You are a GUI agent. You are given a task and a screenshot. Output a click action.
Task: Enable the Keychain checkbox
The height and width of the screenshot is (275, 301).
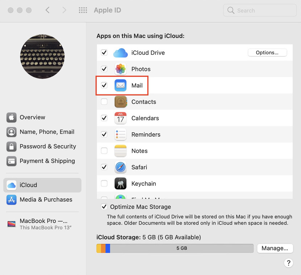(x=104, y=183)
